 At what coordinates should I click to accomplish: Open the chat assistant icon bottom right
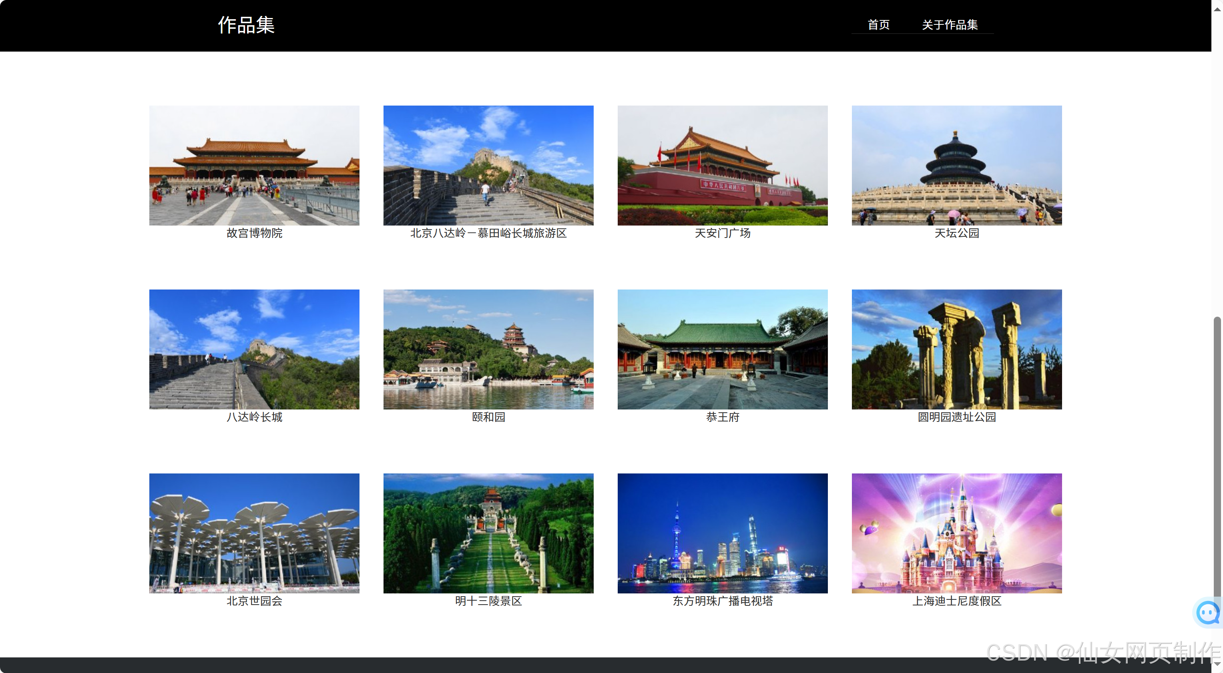[x=1208, y=613]
